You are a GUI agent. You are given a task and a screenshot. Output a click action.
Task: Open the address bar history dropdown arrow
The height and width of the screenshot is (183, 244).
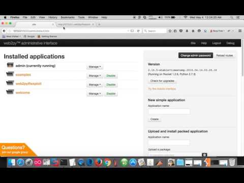coord(128,31)
